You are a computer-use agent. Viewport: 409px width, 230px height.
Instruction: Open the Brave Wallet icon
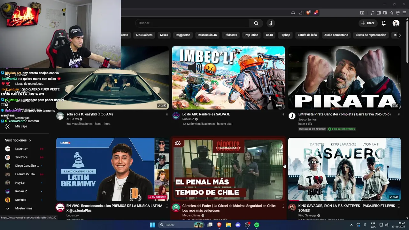[x=385, y=13]
